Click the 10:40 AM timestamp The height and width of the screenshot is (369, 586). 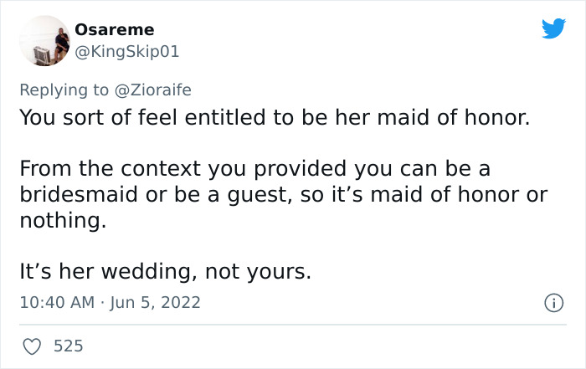coord(57,302)
